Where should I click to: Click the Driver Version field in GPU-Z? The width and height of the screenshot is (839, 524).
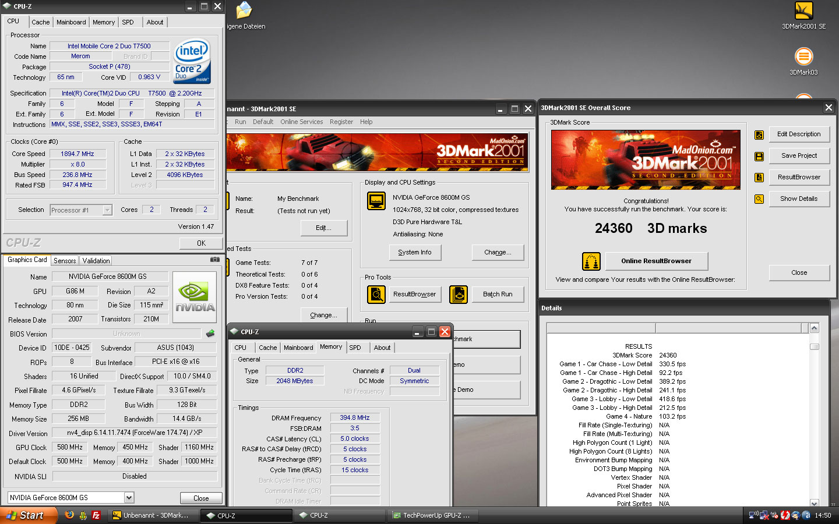click(x=135, y=433)
